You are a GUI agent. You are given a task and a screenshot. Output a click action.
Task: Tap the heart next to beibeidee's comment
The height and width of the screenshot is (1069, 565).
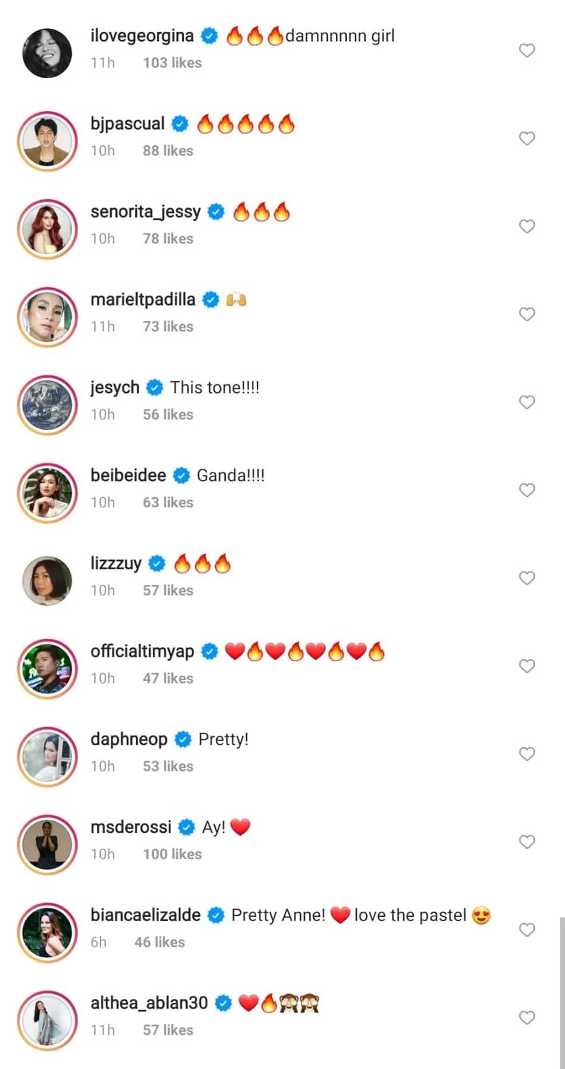527,490
